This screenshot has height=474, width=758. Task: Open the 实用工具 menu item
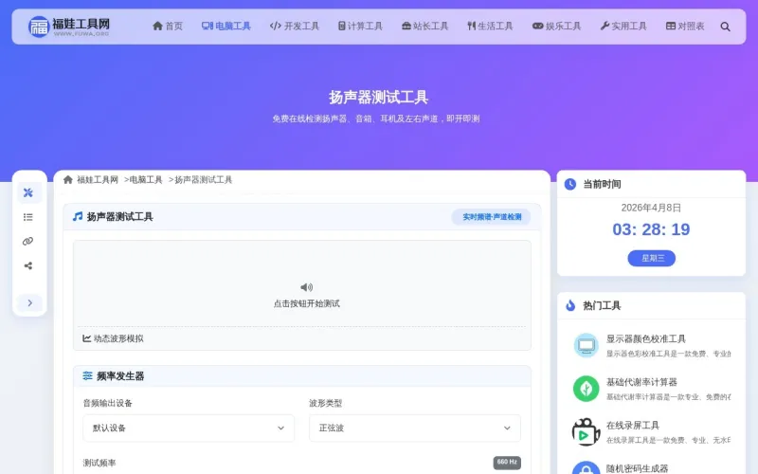tap(623, 27)
